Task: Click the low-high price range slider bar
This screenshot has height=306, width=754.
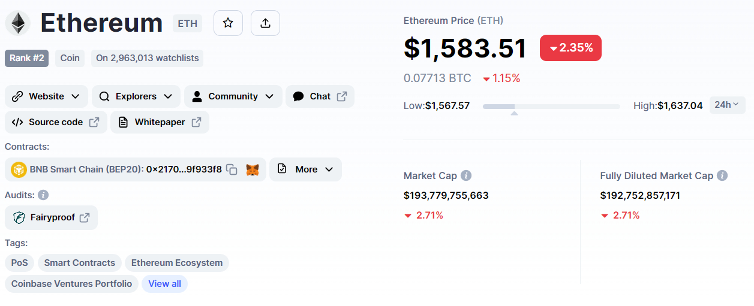Action: coord(551,107)
